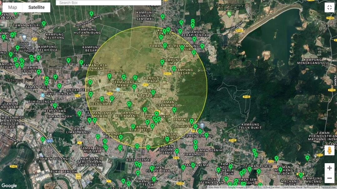The width and height of the screenshot is (337, 189).
Task: Click inside the Search Box field
Action: click(x=108, y=2)
